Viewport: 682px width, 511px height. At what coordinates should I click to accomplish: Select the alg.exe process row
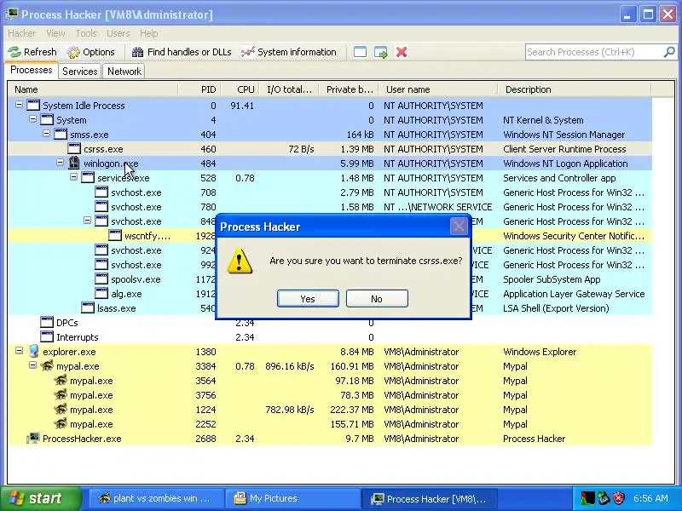[330, 294]
